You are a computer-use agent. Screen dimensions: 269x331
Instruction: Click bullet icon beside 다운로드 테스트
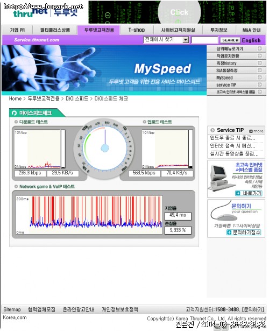click(16, 122)
